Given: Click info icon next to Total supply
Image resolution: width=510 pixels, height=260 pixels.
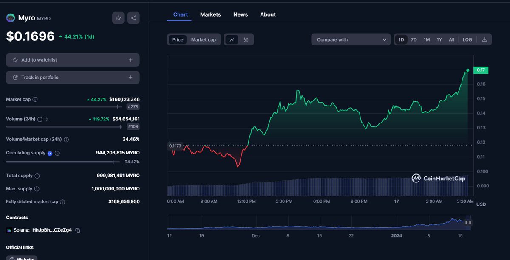Looking at the screenshot, I should click(37, 176).
